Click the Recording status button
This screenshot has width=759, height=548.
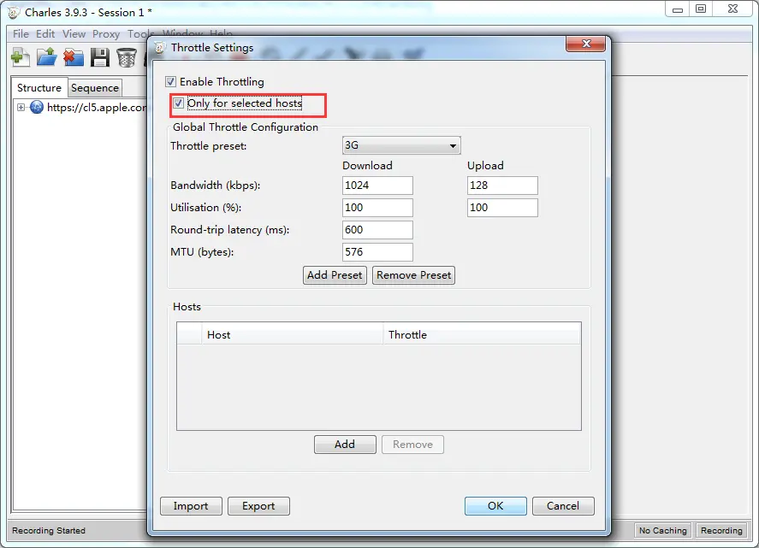pyautogui.click(x=721, y=531)
